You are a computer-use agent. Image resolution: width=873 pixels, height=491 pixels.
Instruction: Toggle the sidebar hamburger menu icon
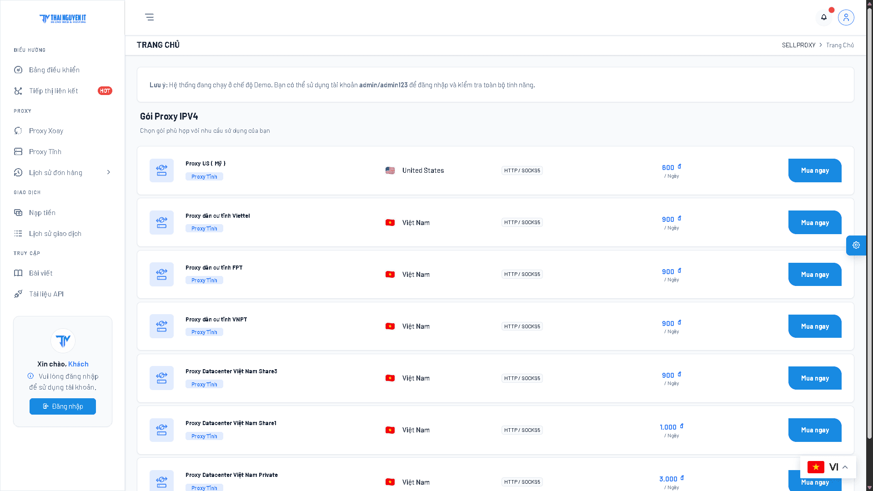click(149, 17)
